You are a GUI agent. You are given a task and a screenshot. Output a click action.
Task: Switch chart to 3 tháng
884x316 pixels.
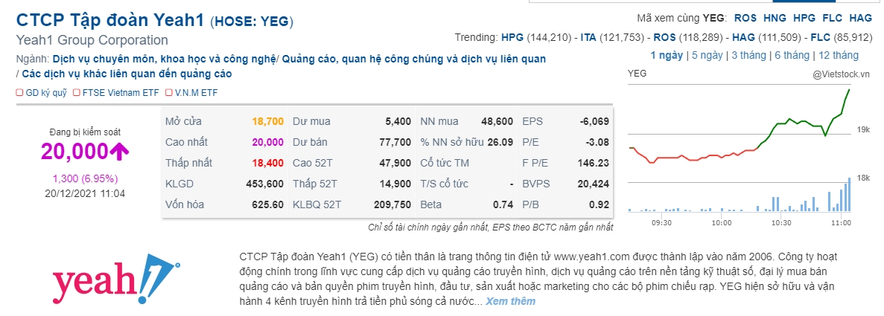point(748,55)
